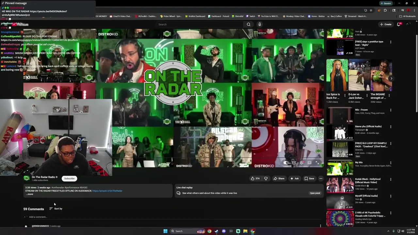The height and width of the screenshot is (235, 418).
Task: Open options for GLO LOOP KIT/SAMPLE PACK
Action: tap(391, 144)
